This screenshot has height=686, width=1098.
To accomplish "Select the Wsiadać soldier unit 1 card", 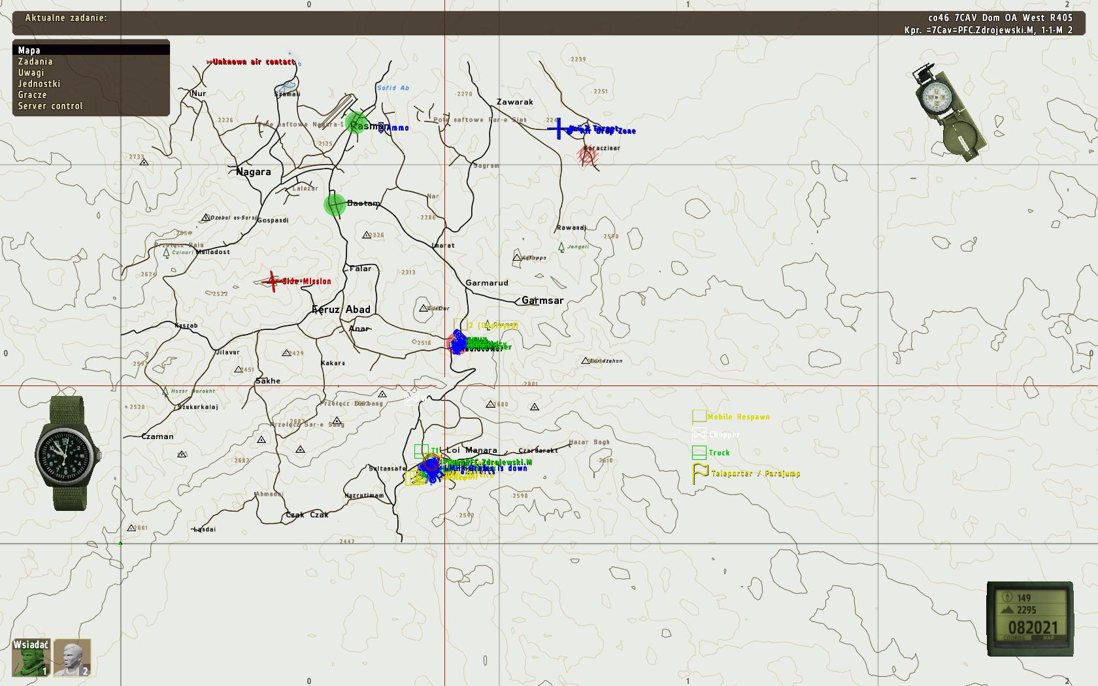I will click(x=31, y=657).
